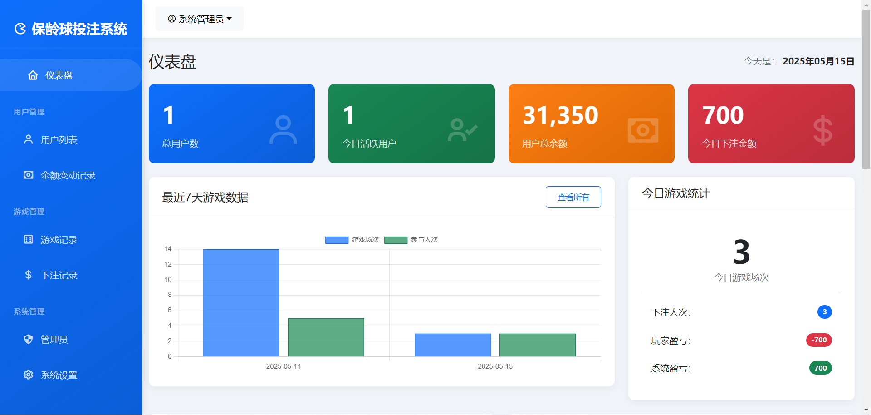Click the 今日下注金额 stat card
This screenshot has height=415, width=871.
771,124
